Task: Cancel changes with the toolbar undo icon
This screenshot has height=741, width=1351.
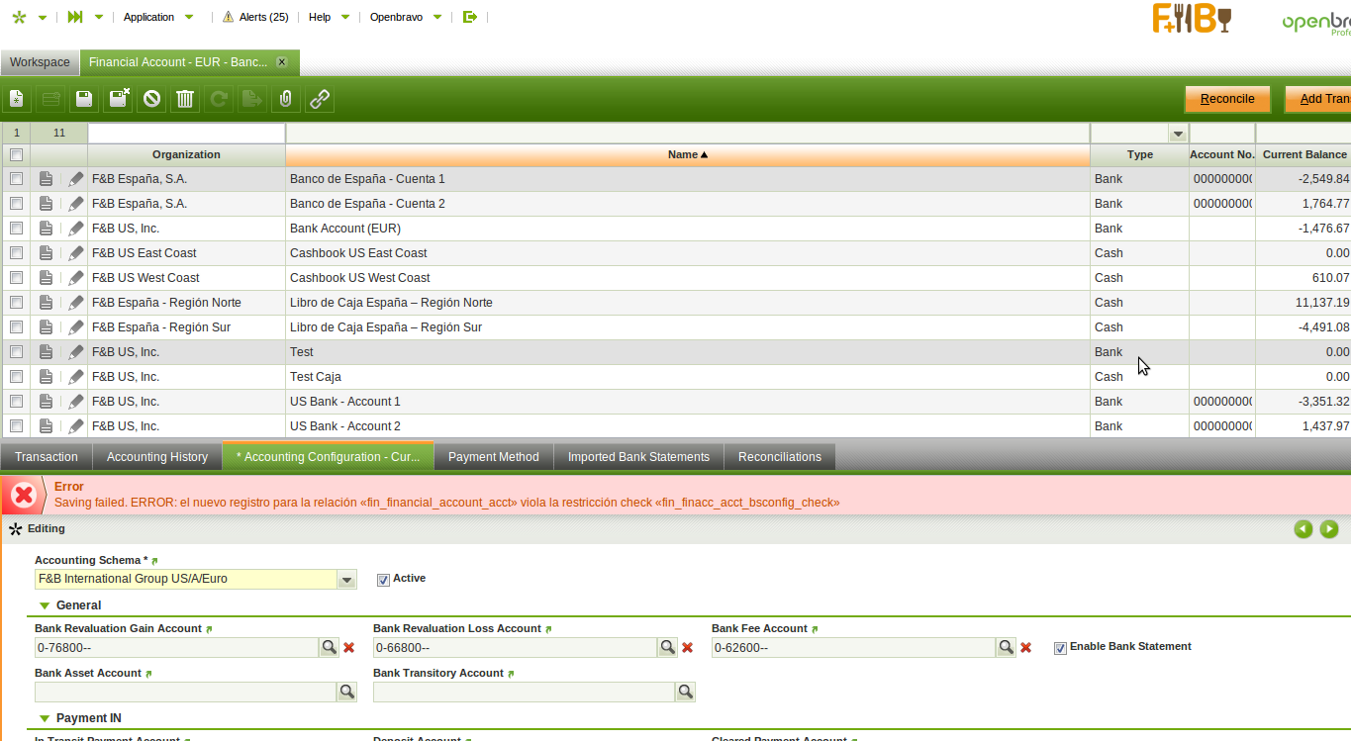Action: coord(151,99)
